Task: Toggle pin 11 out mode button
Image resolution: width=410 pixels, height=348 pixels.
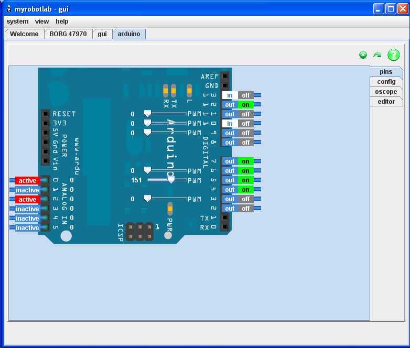Action: click(x=230, y=114)
